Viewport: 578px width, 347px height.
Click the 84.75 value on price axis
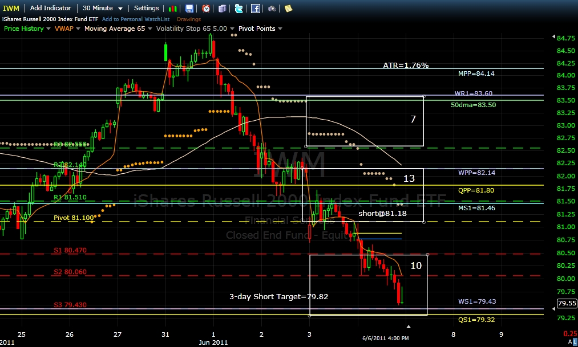point(566,38)
